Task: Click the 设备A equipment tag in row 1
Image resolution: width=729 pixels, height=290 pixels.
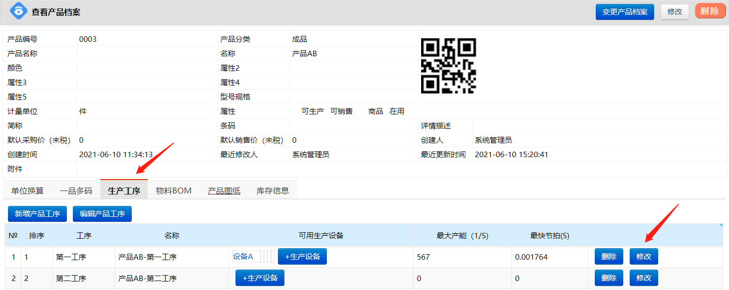Action: (243, 257)
